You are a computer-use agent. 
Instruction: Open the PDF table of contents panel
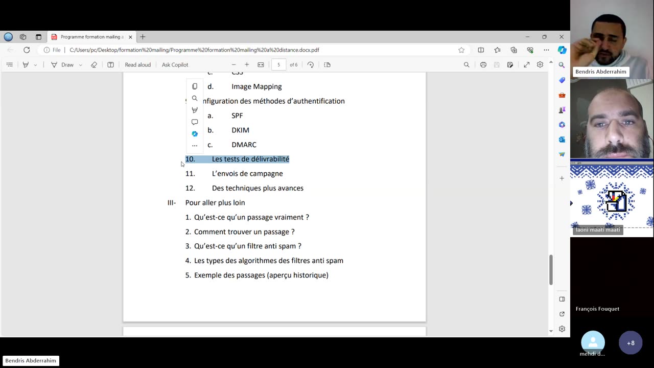9,65
